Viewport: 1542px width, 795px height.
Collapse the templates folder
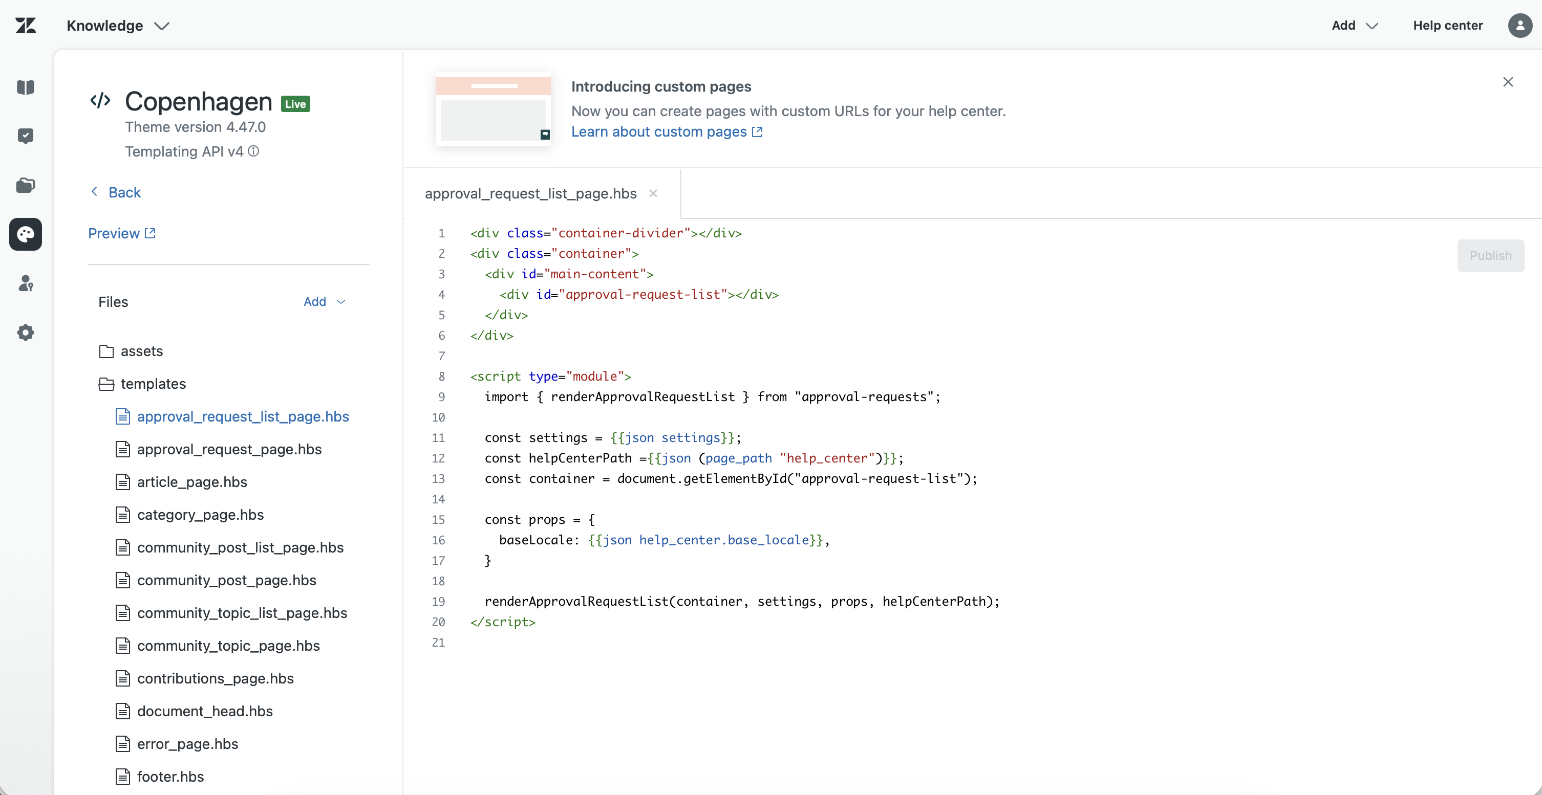142,384
